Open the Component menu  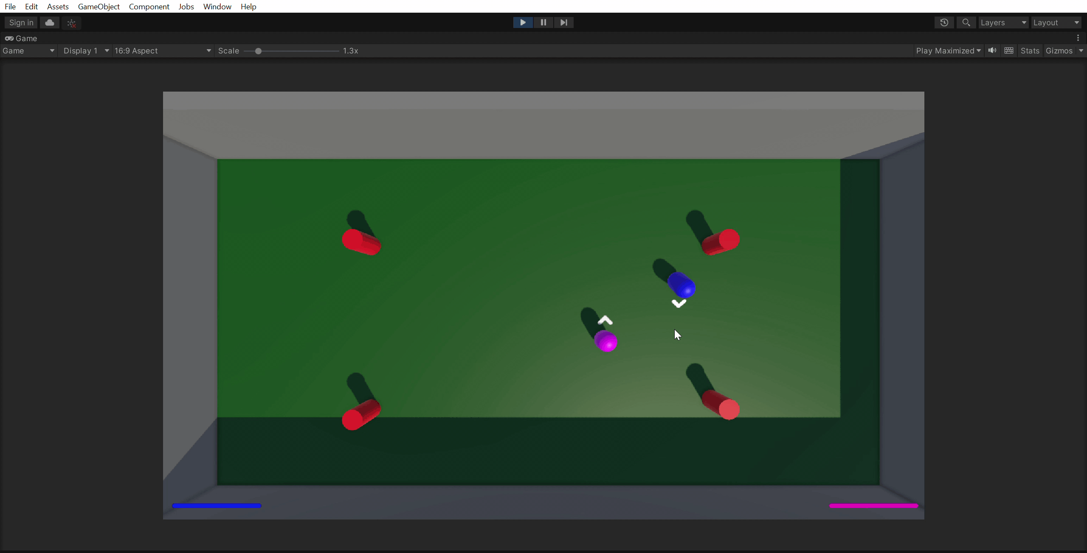(x=149, y=6)
